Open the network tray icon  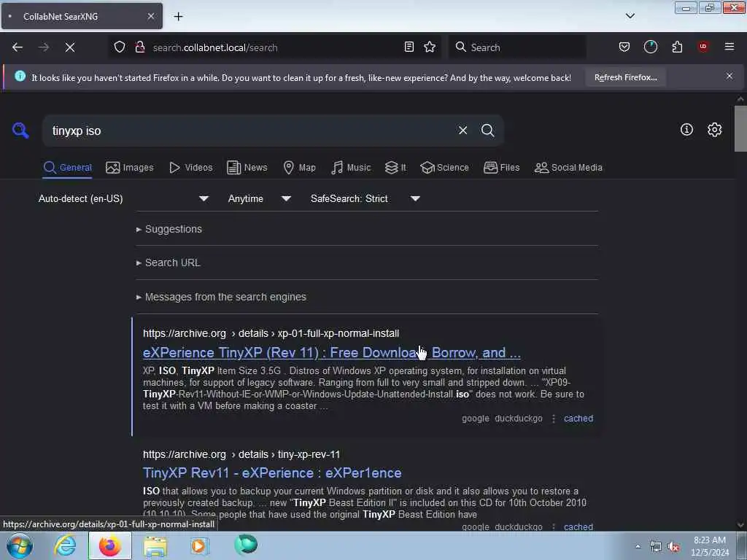[x=656, y=547]
